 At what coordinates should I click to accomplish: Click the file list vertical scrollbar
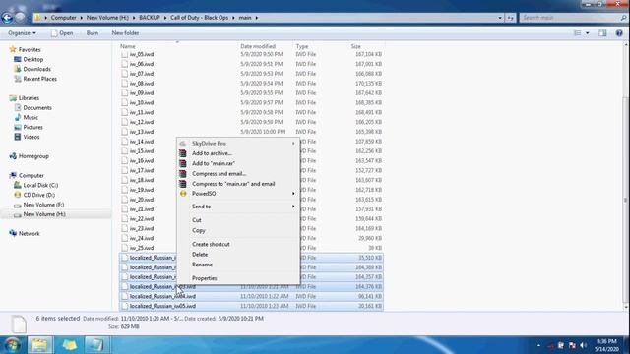(626, 200)
